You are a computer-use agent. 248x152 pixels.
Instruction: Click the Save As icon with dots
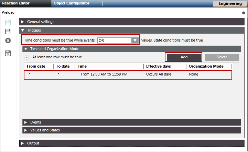[x=8, y=32]
